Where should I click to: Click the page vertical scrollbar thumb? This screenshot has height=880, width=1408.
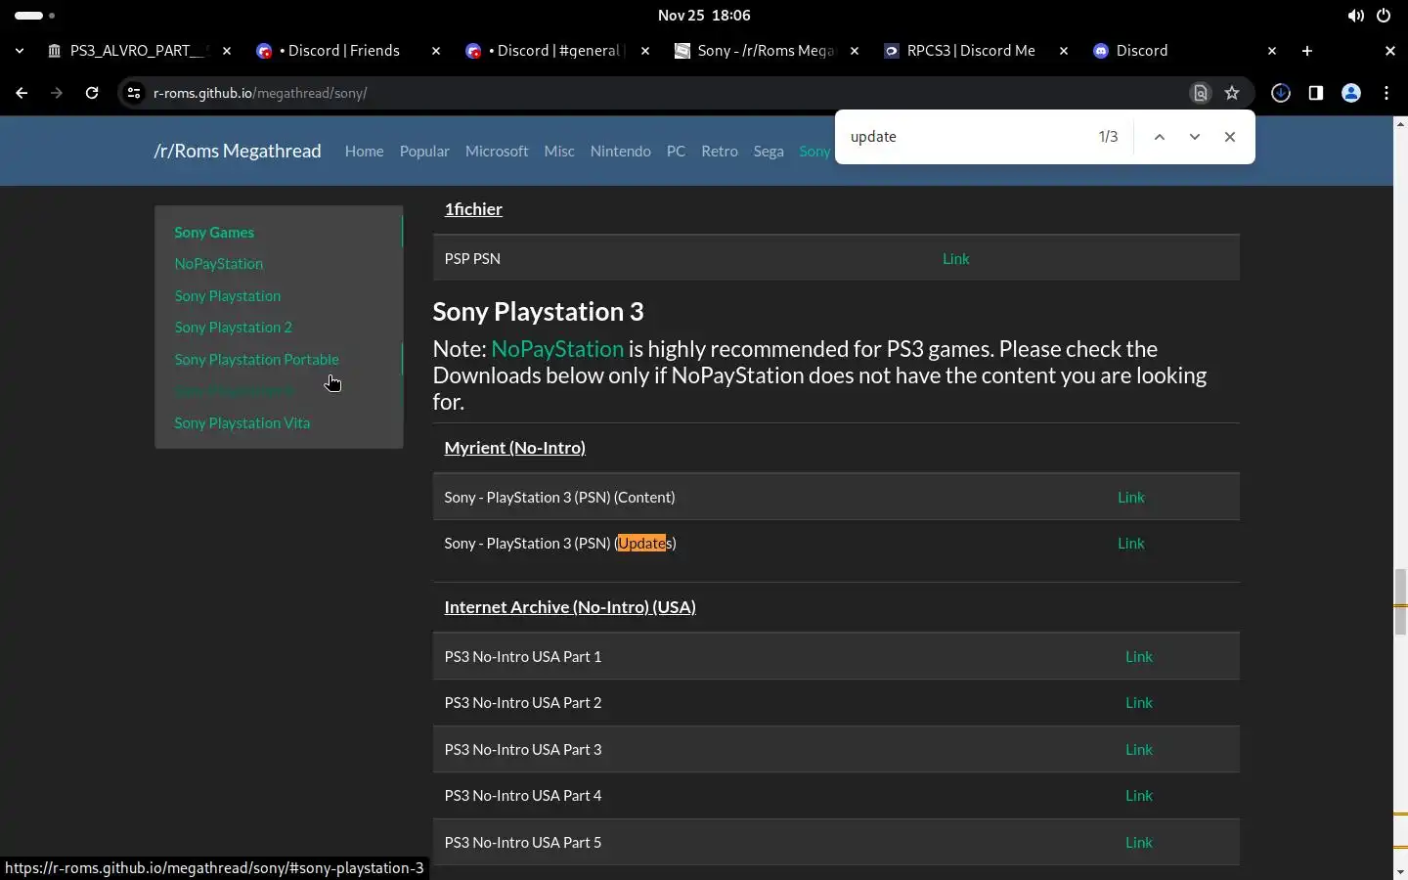(1400, 603)
